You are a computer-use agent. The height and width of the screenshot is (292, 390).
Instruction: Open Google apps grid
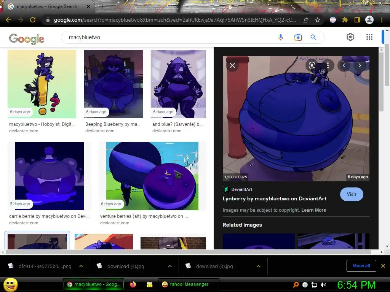point(369,37)
